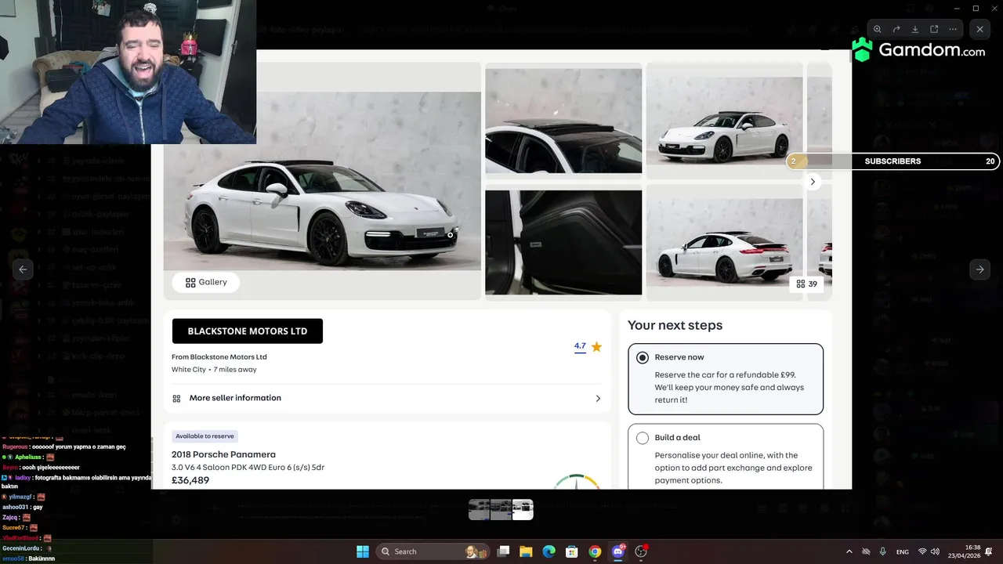This screenshot has height=564, width=1003.
Task: Open the Wi-Fi network tray icon
Action: [922, 551]
